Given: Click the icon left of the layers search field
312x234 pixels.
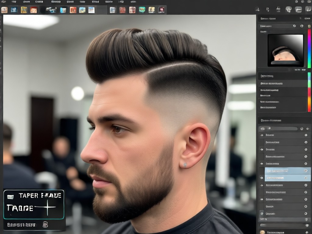Looking at the screenshot, I should (x=263, y=129).
